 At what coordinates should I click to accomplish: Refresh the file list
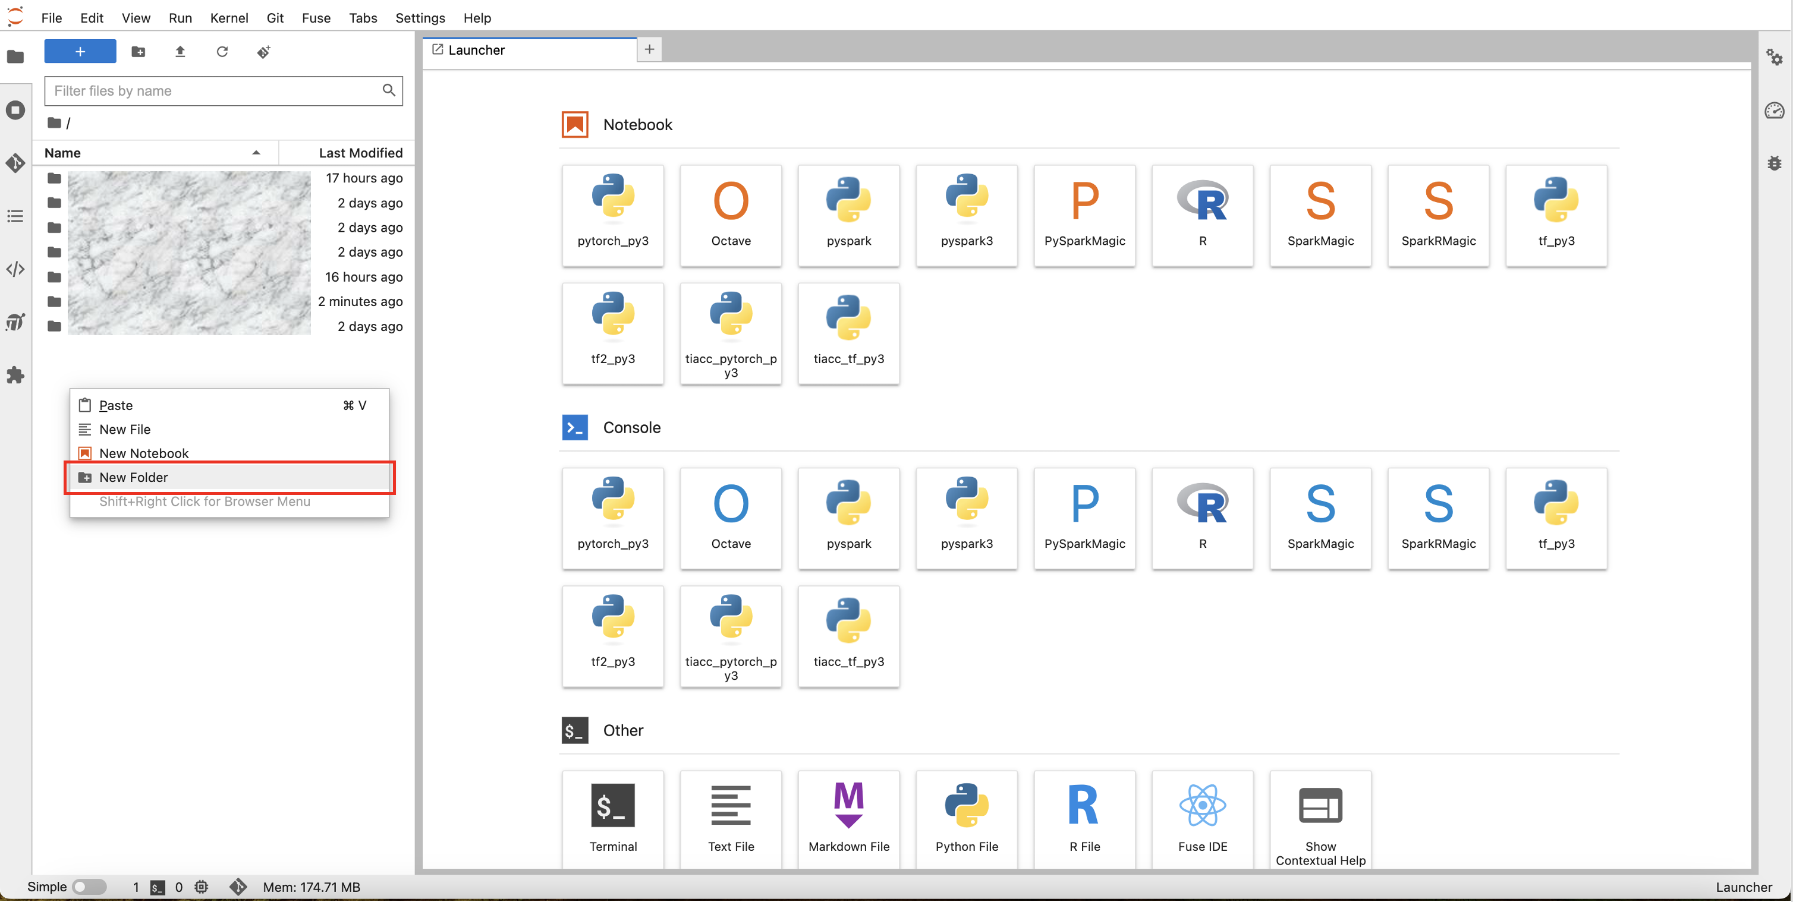pos(222,52)
